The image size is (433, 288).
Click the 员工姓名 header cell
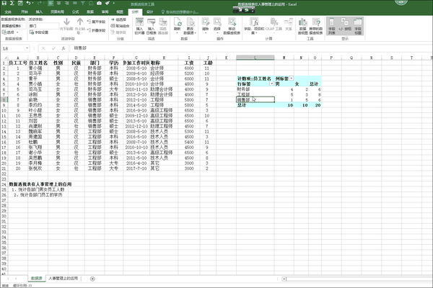click(x=38, y=63)
